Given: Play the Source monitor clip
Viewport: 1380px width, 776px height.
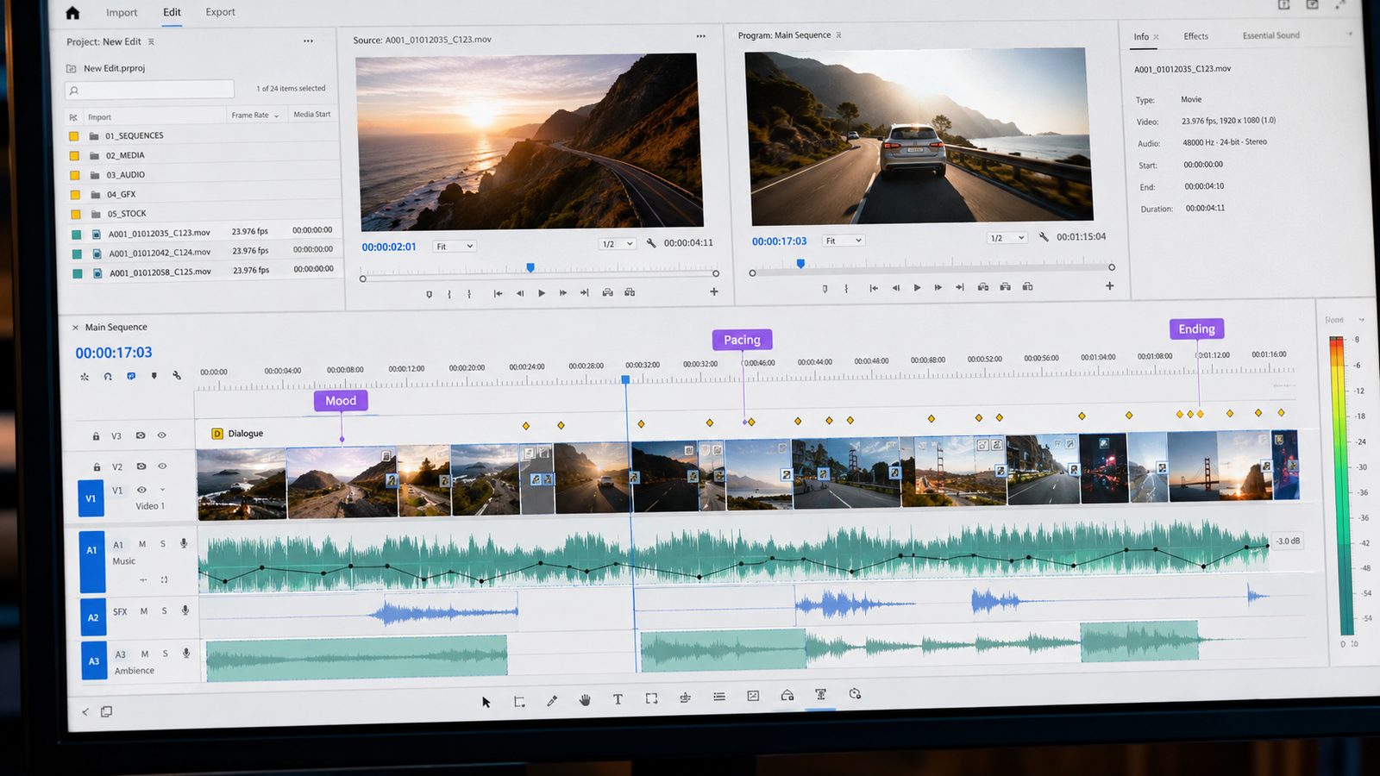Looking at the screenshot, I should point(542,293).
